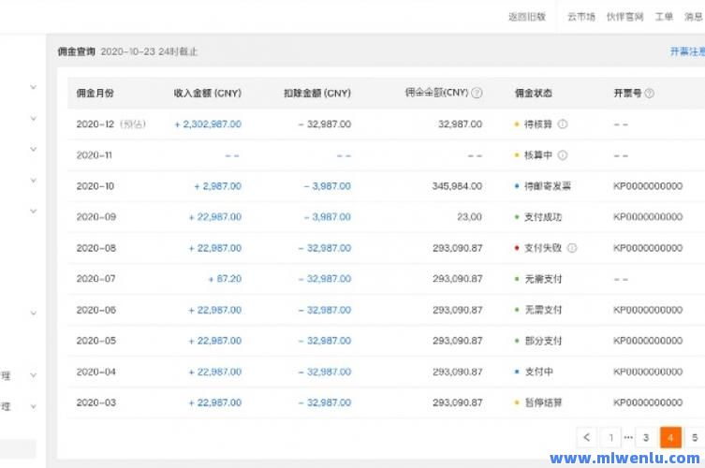
Task: Click the 返回旧版 link
Action: [526, 17]
